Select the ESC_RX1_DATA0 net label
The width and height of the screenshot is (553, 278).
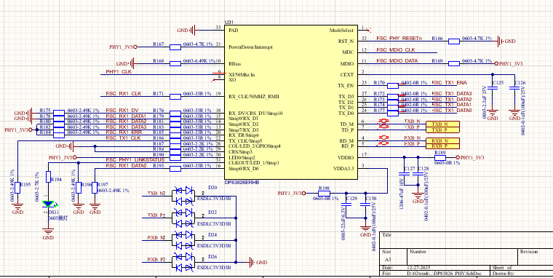(126, 165)
